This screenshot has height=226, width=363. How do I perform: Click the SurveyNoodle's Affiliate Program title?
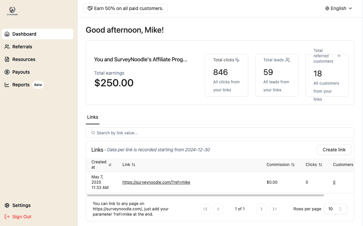point(140,59)
